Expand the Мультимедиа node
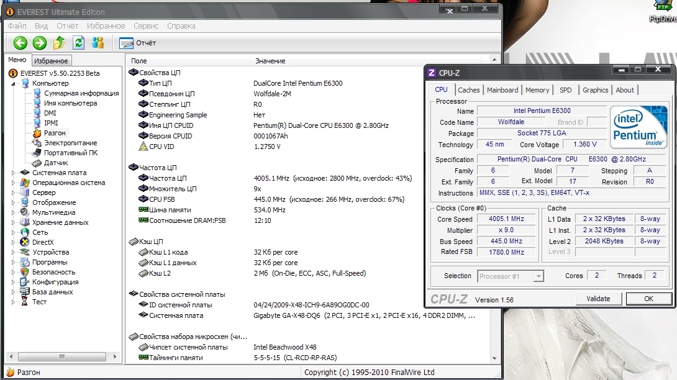677x380 pixels. [13, 212]
